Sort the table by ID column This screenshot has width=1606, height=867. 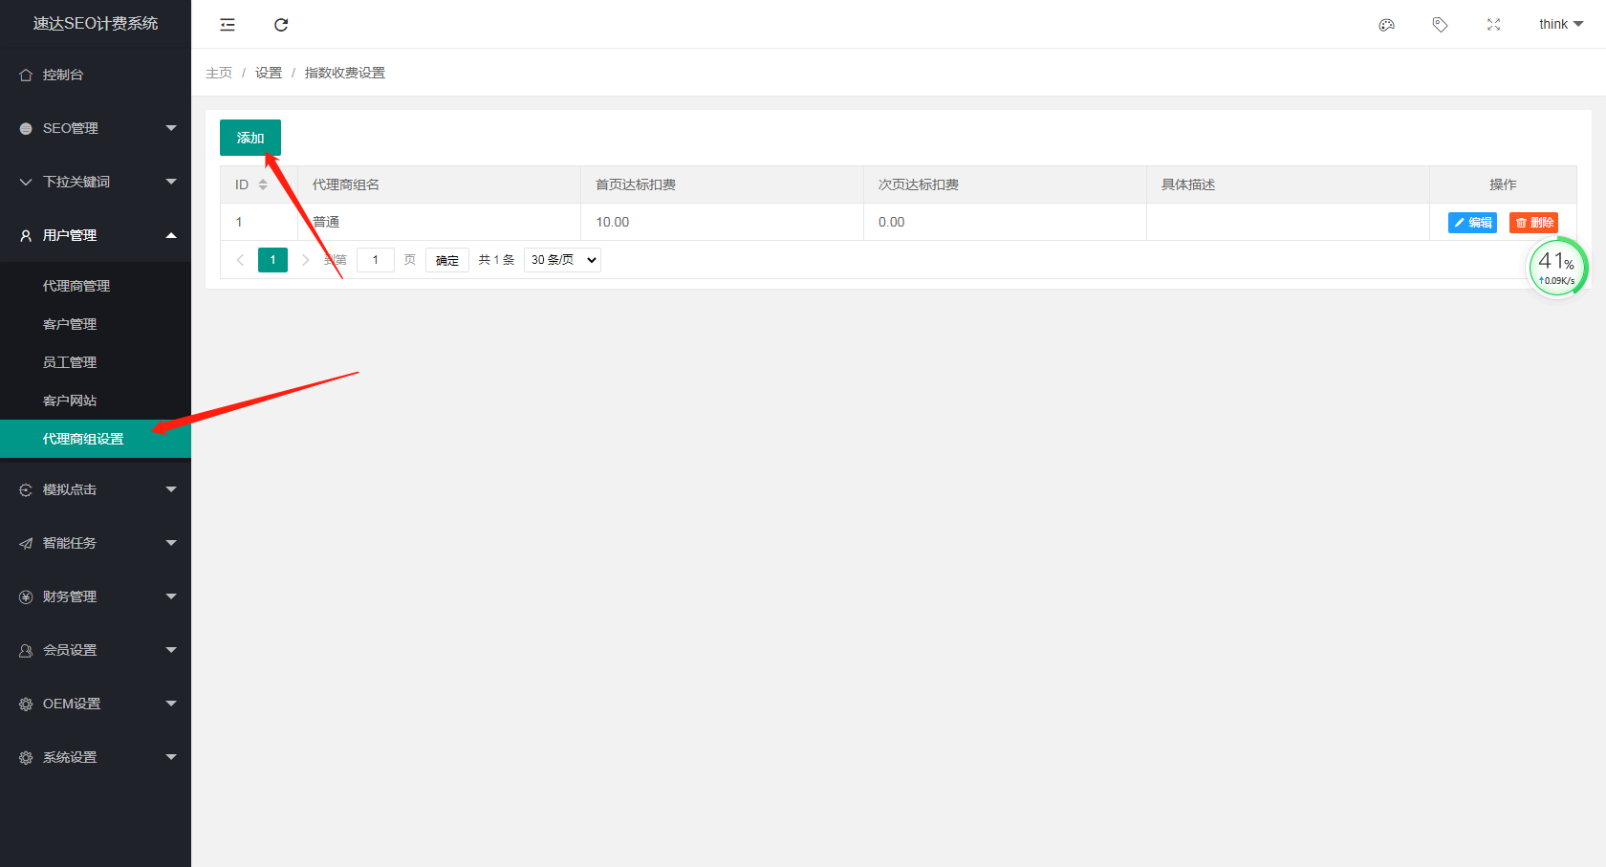point(263,184)
